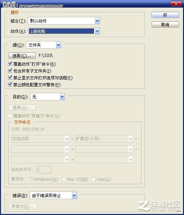The image size is (184, 215).
Task: Uncheck 包含所有子文件夹 checkbox
Action: pyautogui.click(x=10, y=71)
